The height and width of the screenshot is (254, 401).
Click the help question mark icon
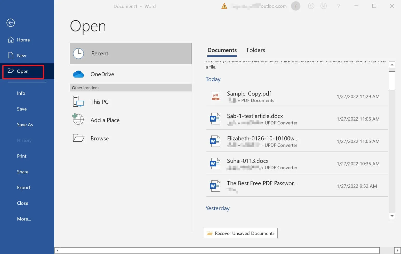click(x=338, y=6)
